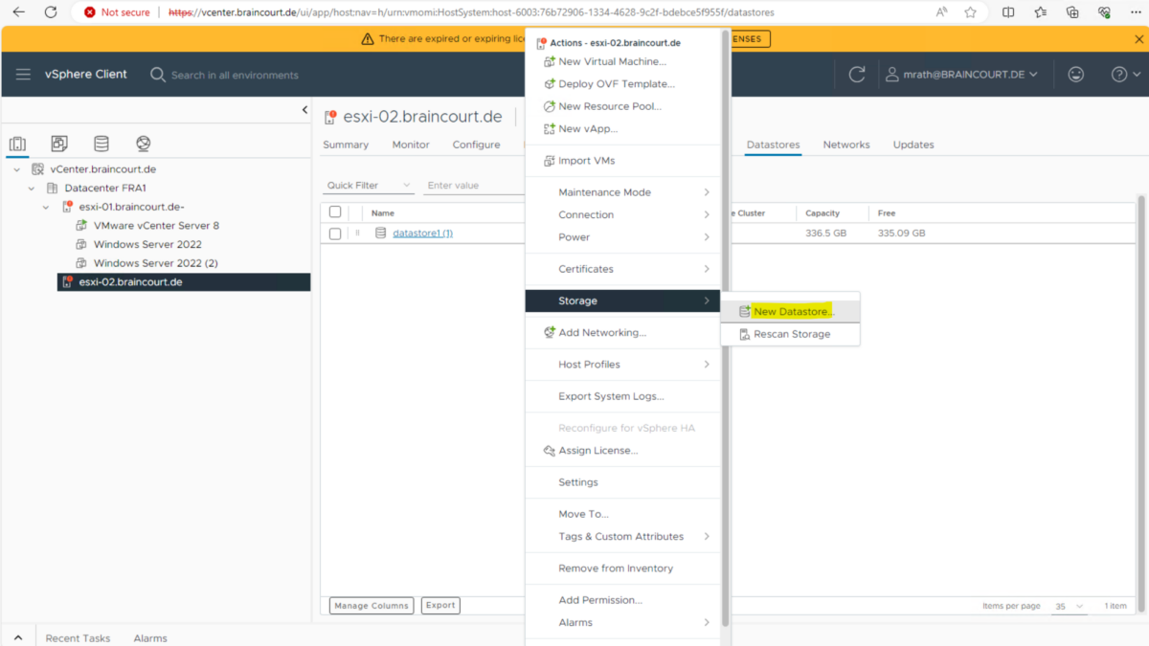
Task: Collapse the left navigation pane arrow
Action: pyautogui.click(x=304, y=110)
